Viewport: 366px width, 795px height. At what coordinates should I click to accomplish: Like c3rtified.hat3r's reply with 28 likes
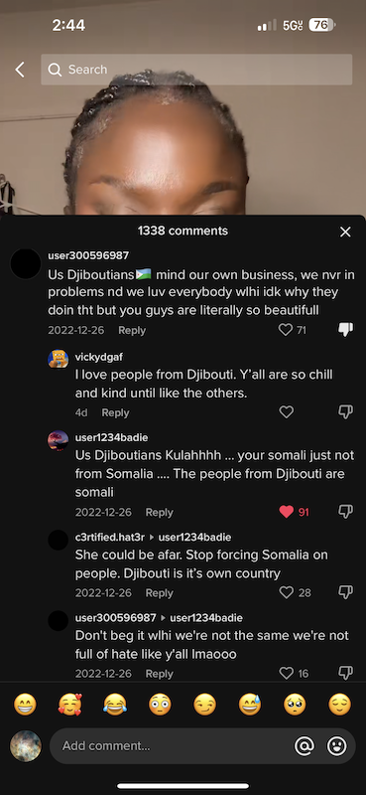point(287,592)
